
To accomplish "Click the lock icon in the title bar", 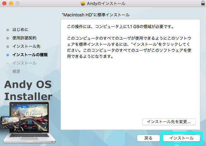I will coord(203,3).
